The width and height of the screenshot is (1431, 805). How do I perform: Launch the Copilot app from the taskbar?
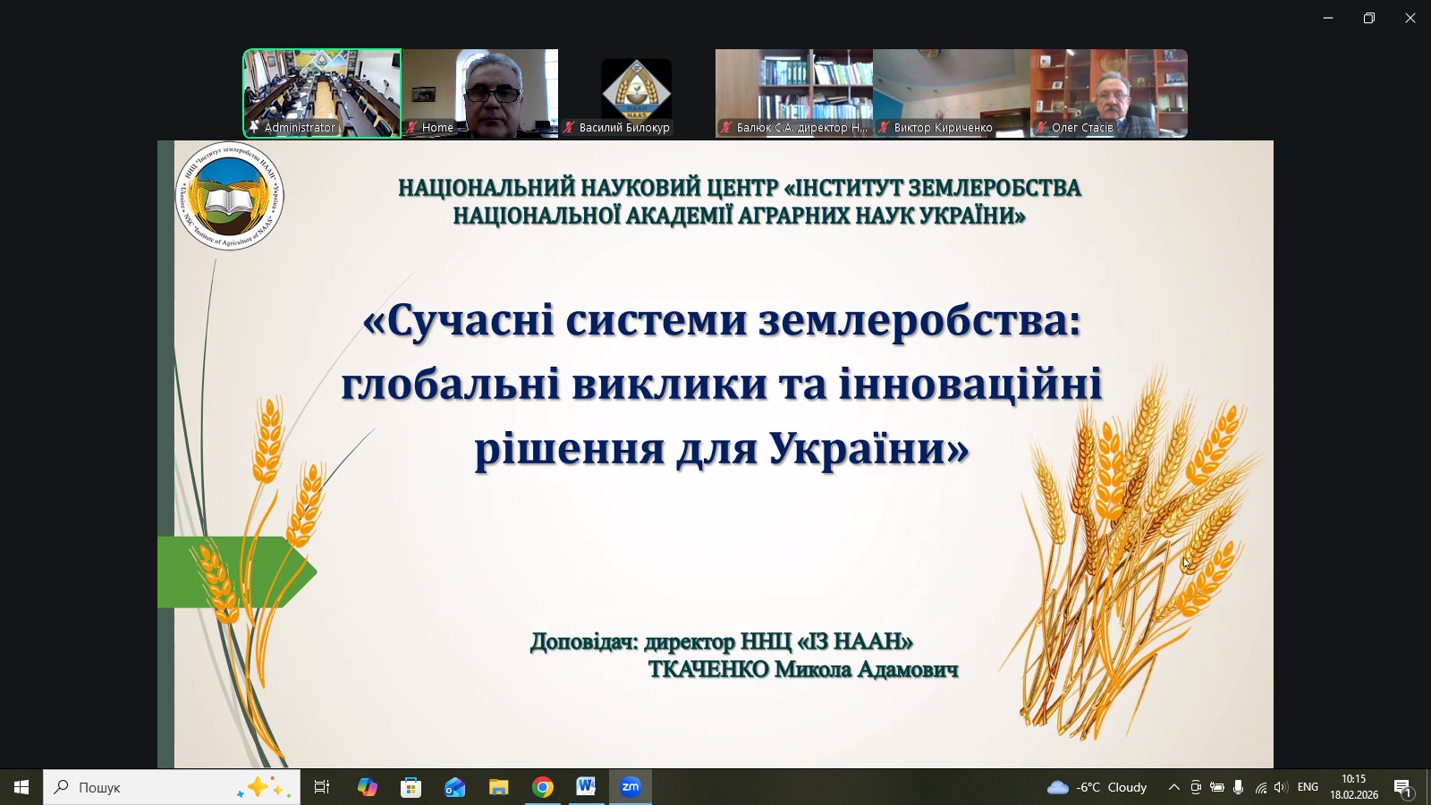tap(368, 787)
